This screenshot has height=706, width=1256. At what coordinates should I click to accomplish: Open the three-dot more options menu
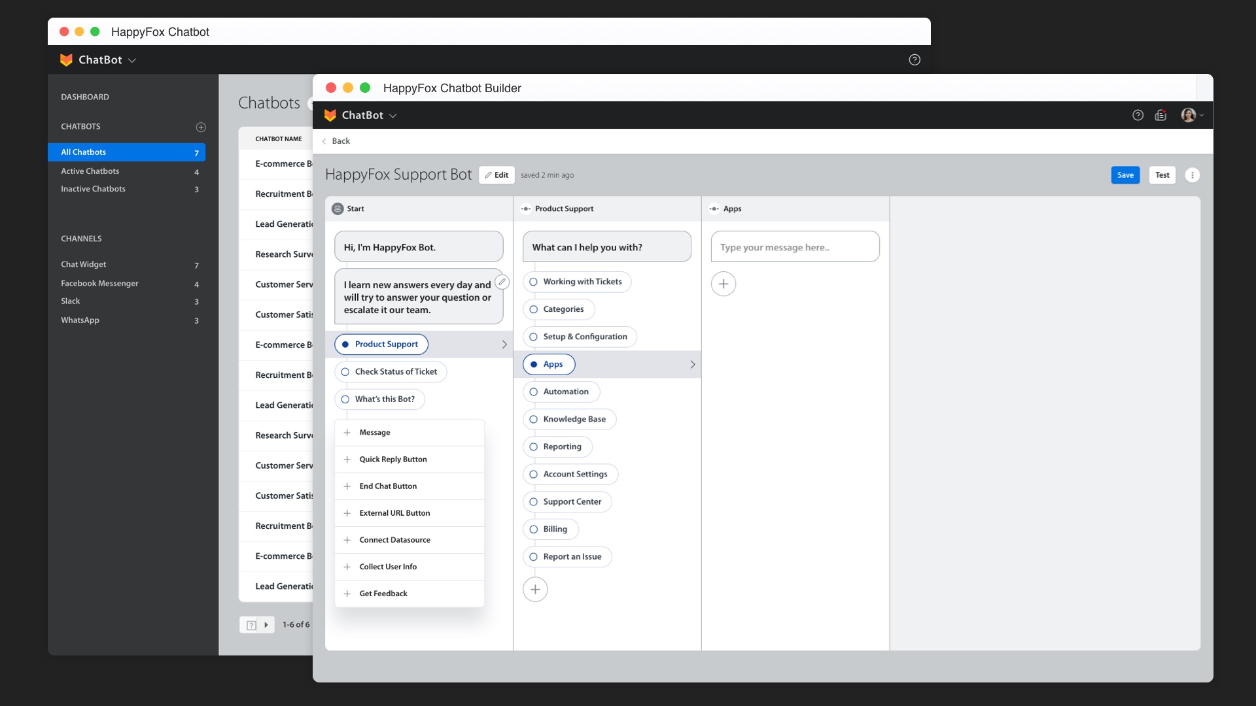point(1192,175)
